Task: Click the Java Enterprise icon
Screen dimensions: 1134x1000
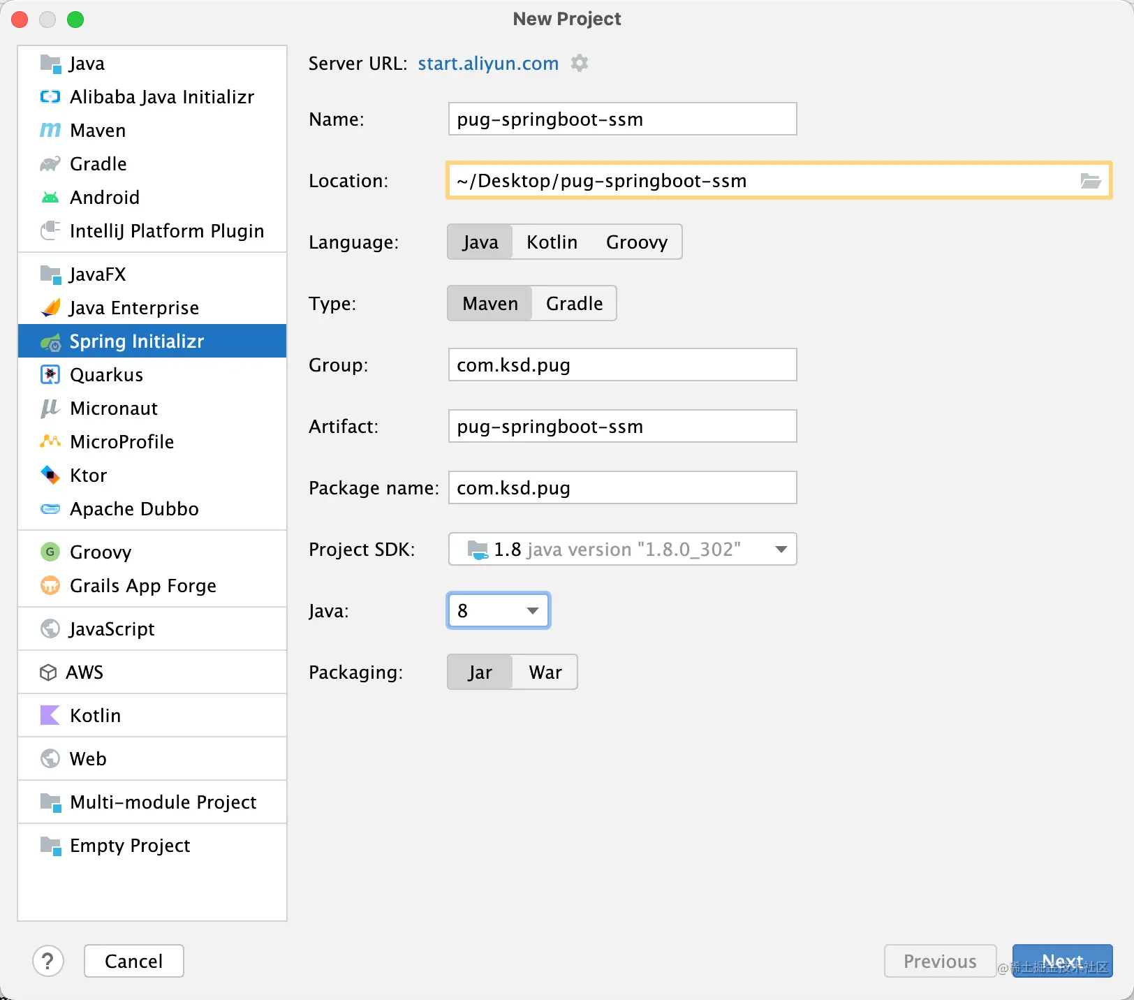Action: 50,308
